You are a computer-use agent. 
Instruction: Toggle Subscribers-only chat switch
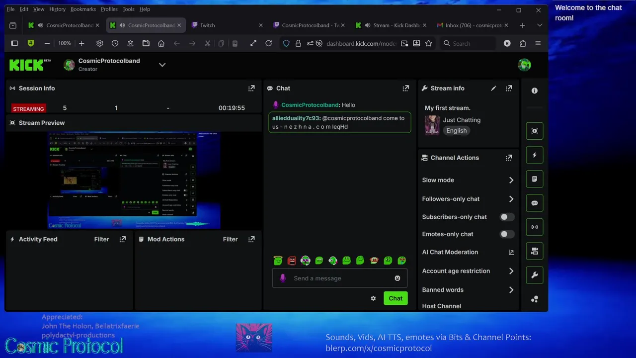point(507,217)
